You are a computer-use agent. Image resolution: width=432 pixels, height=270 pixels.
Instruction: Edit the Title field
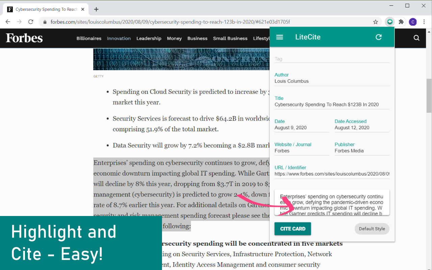(x=332, y=105)
